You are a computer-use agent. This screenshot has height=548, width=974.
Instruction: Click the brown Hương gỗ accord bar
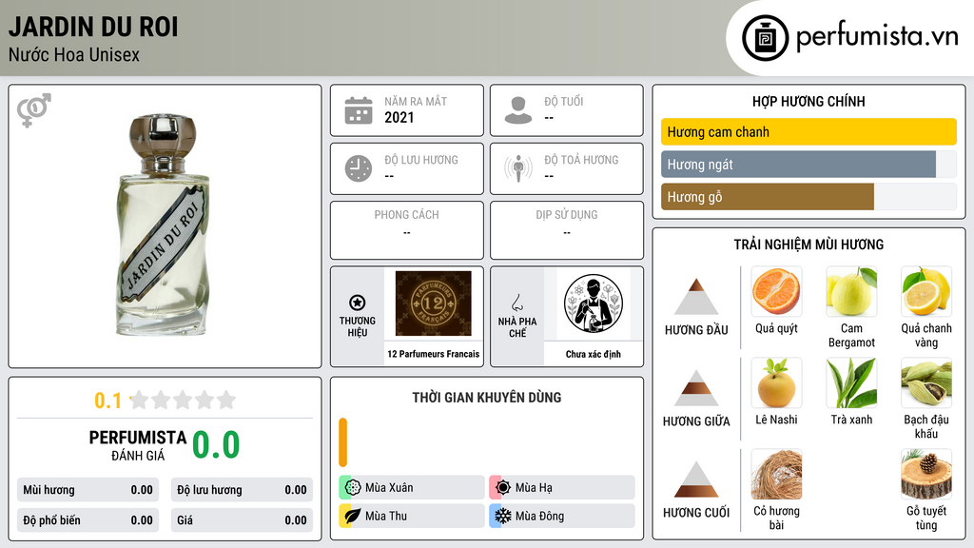click(x=768, y=196)
